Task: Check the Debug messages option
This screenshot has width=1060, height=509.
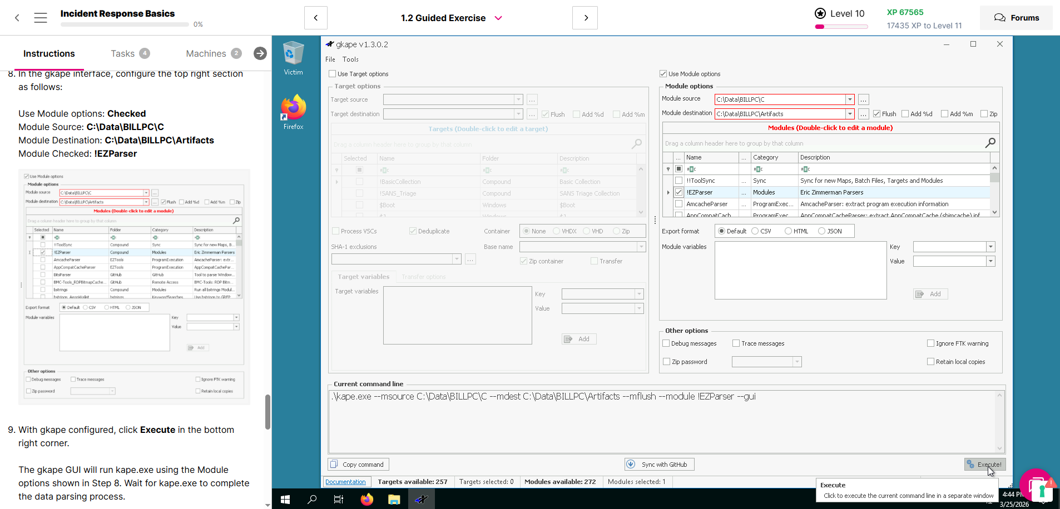Action: [666, 343]
